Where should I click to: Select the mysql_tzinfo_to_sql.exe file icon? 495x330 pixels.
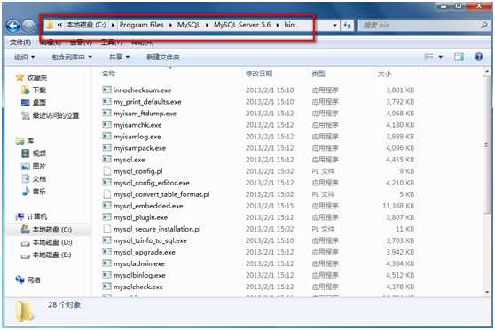[107, 240]
